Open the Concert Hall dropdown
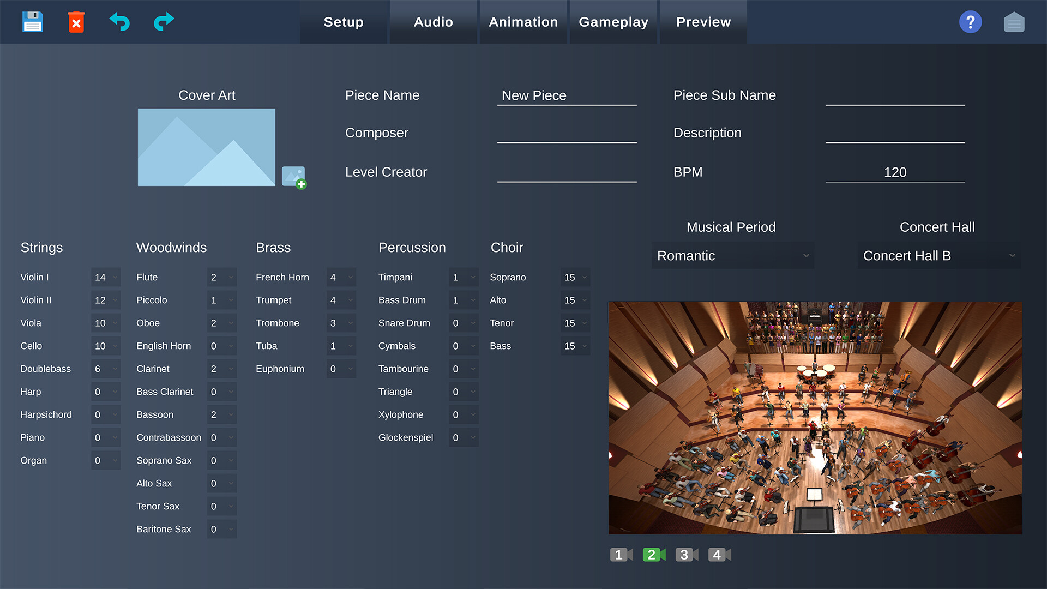 pyautogui.click(x=938, y=256)
